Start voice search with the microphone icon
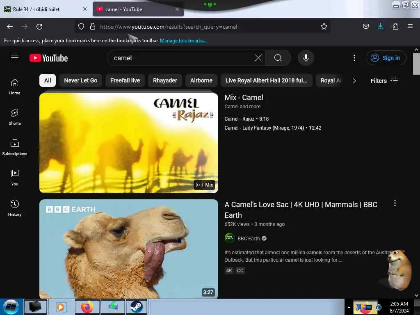 [x=306, y=58]
